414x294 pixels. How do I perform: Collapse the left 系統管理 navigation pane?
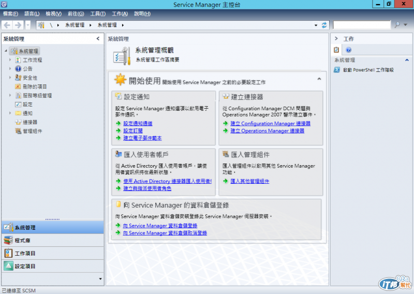pyautogui.click(x=98, y=39)
